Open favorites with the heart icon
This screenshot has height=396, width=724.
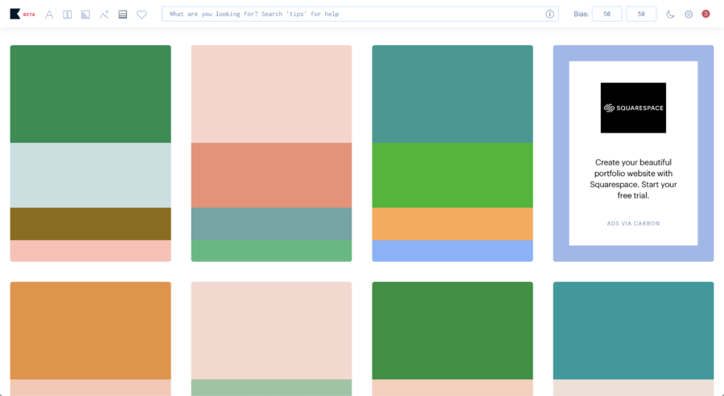pos(142,14)
